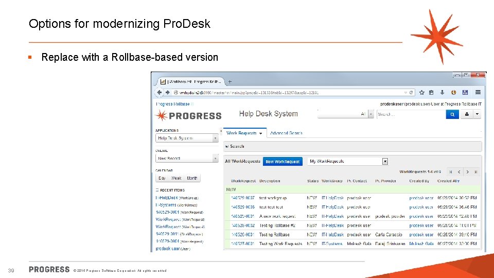Collapse the Recent Items section
494x278 pixels.
click(x=157, y=190)
